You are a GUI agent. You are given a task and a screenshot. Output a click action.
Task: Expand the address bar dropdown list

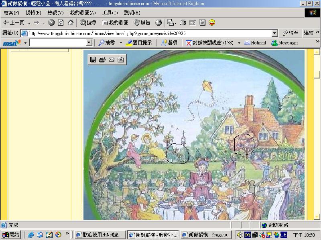coord(275,33)
